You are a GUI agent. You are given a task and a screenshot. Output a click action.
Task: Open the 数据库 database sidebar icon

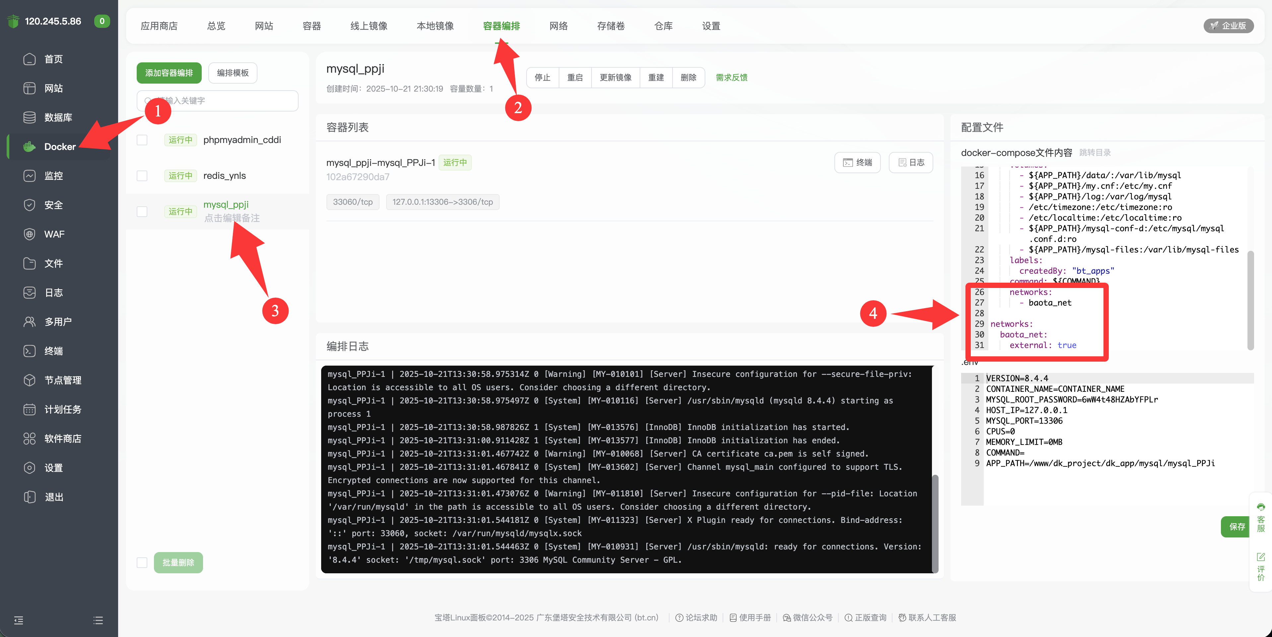(x=30, y=117)
